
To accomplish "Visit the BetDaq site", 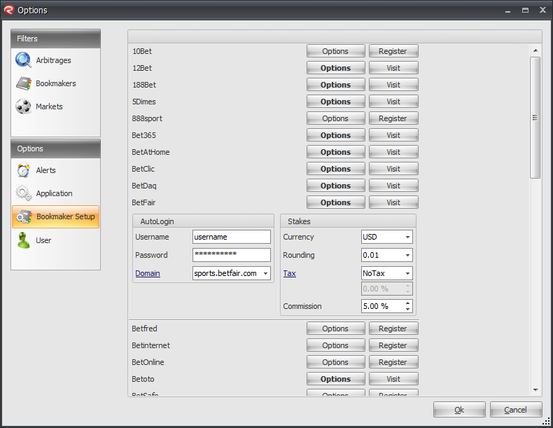I will [x=393, y=186].
